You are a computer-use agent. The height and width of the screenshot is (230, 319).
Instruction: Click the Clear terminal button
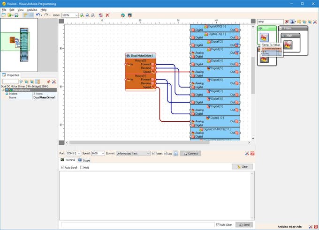[243, 167]
